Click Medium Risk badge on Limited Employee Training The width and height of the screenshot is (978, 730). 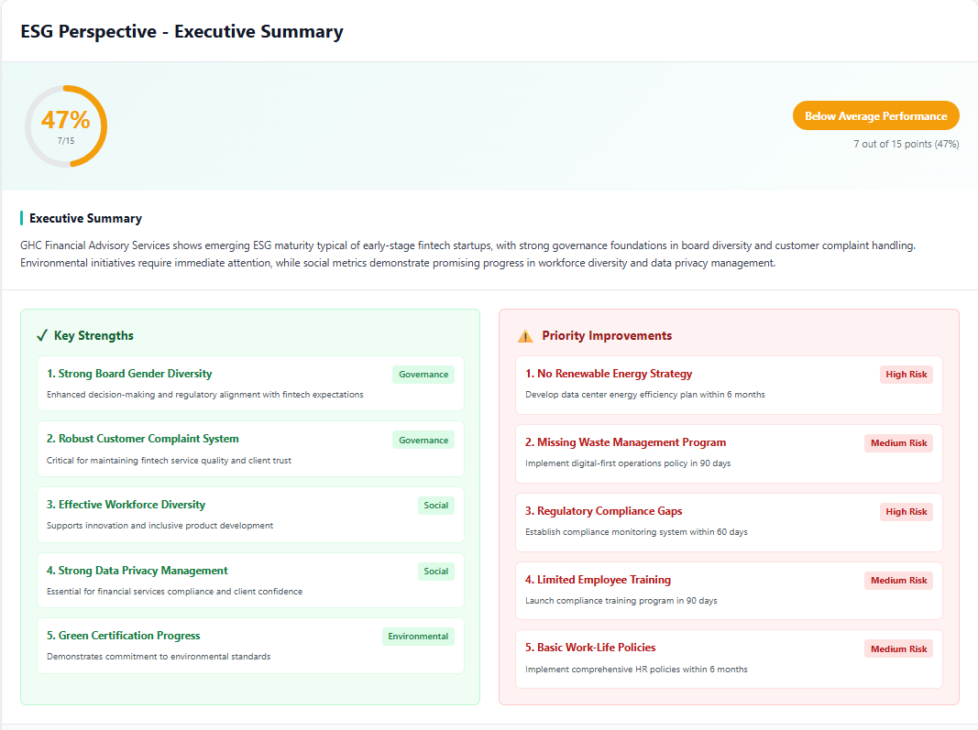pos(899,581)
